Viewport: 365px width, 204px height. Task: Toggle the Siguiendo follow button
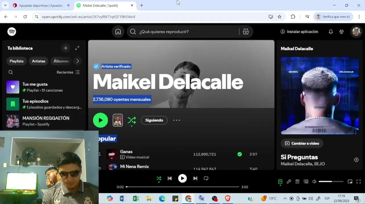coord(154,120)
